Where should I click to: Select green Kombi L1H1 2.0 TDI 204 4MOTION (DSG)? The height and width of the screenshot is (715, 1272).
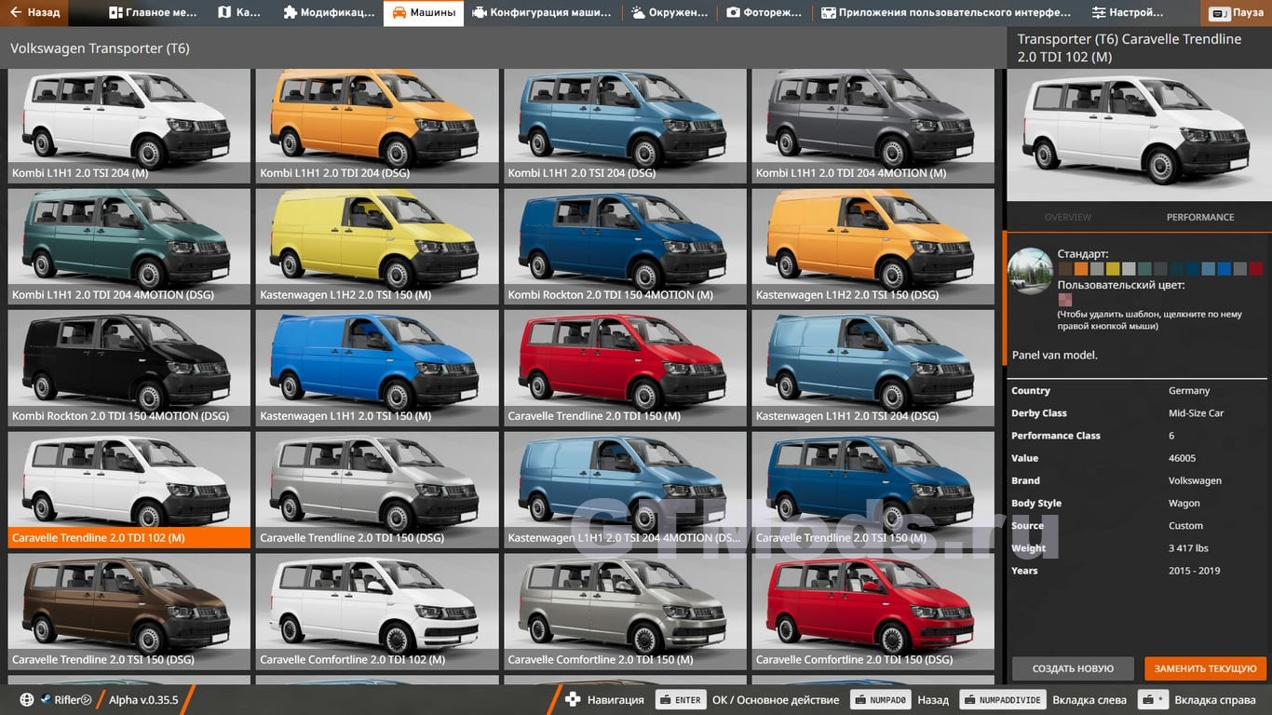(x=129, y=247)
